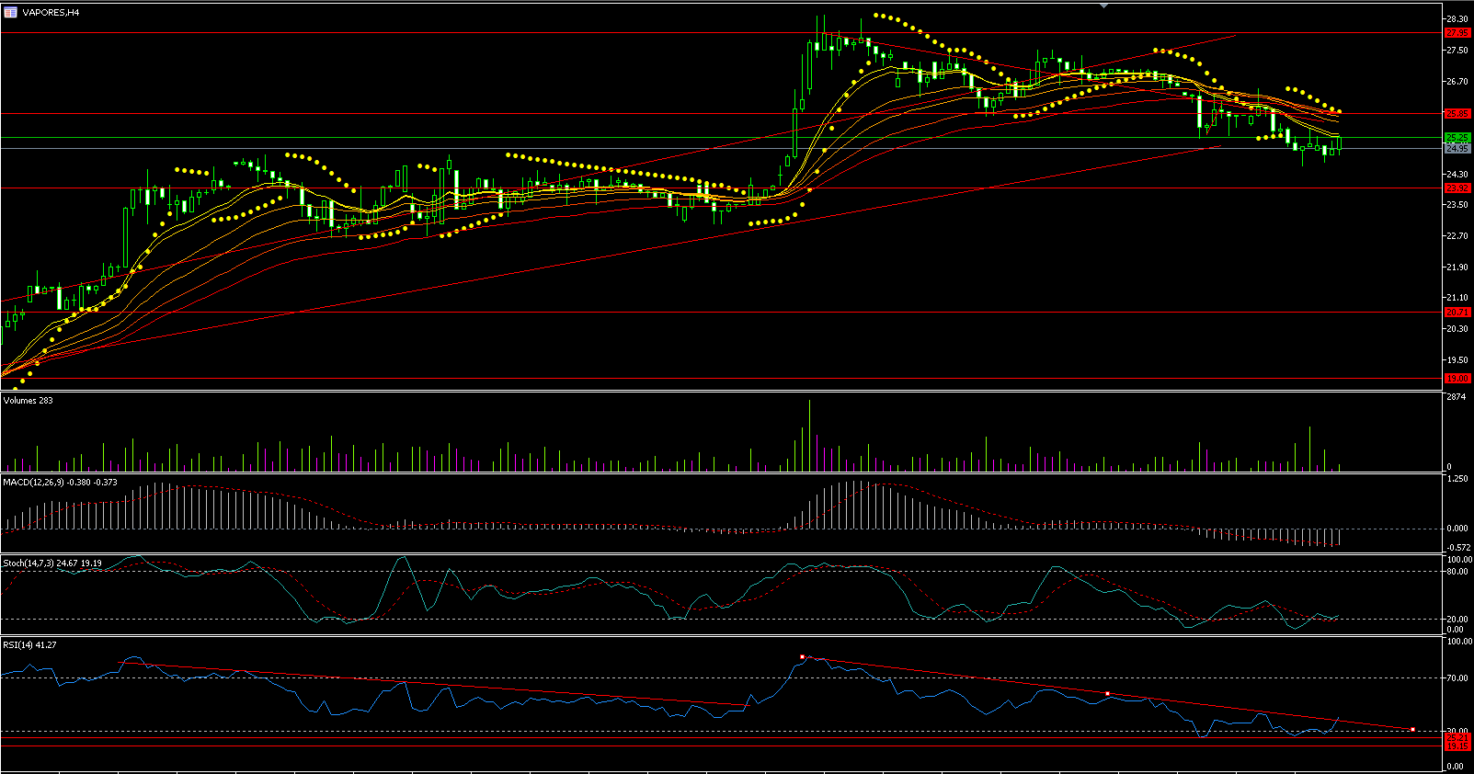The image size is (1474, 774).
Task: Click the red 19.00 price level label
Action: coord(1457,379)
